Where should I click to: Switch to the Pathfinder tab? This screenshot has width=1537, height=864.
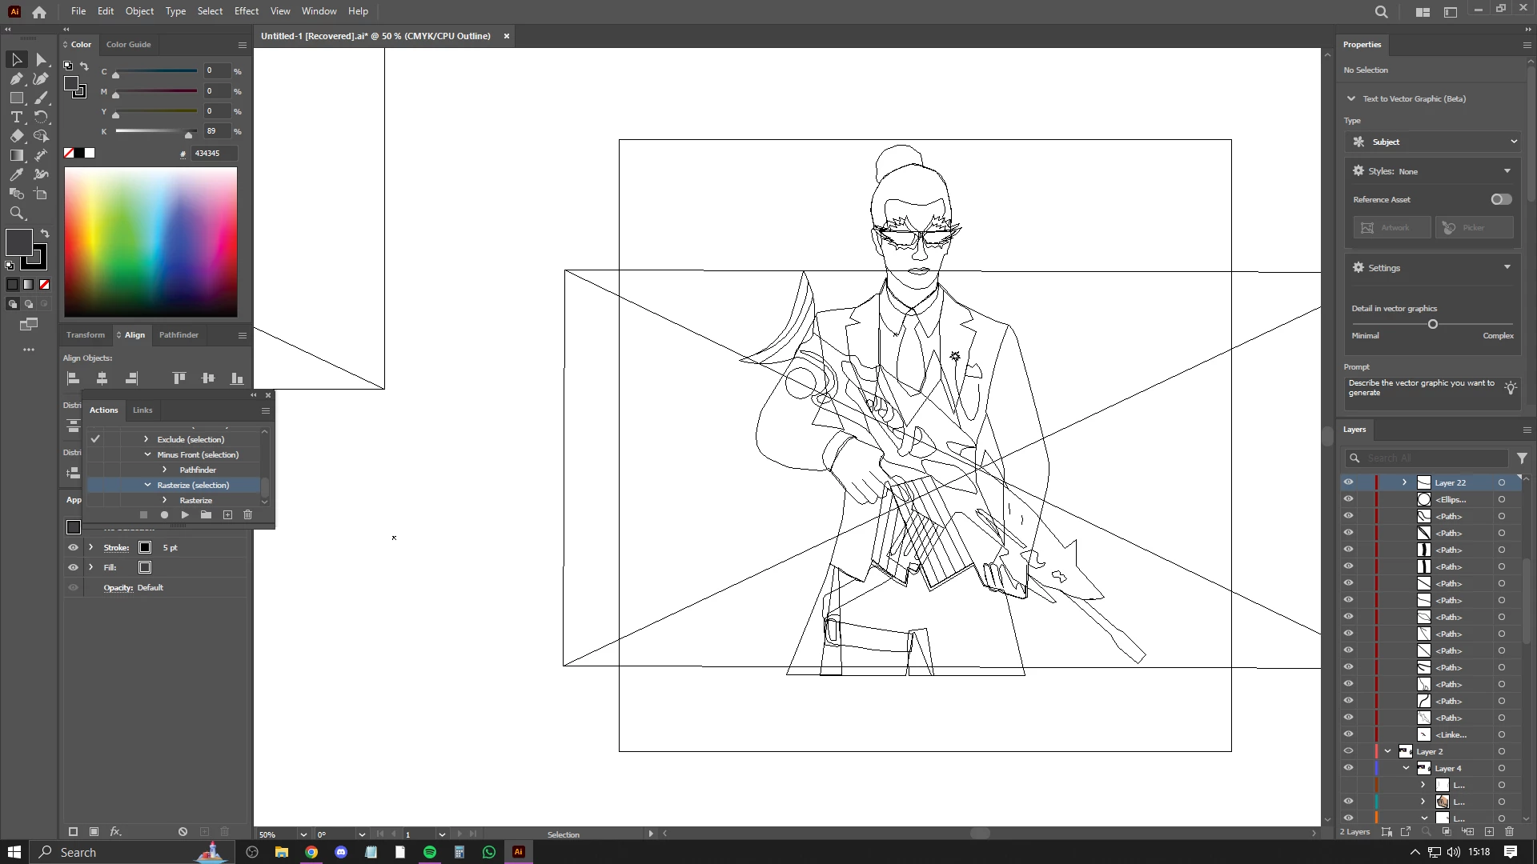click(179, 335)
